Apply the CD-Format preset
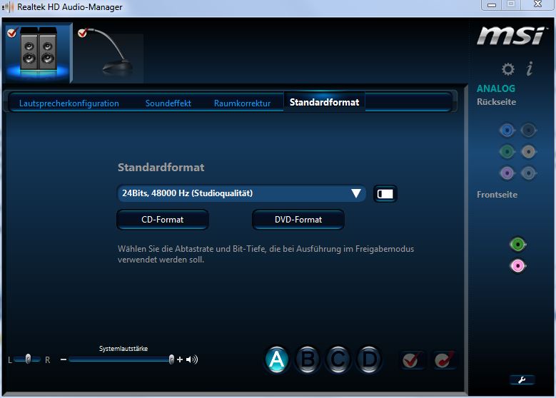The width and height of the screenshot is (556, 398). pos(163,220)
